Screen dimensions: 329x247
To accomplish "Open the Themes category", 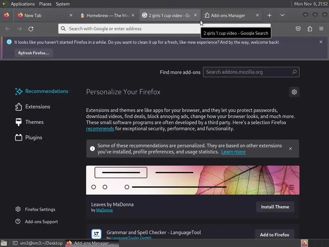I will point(29,122).
